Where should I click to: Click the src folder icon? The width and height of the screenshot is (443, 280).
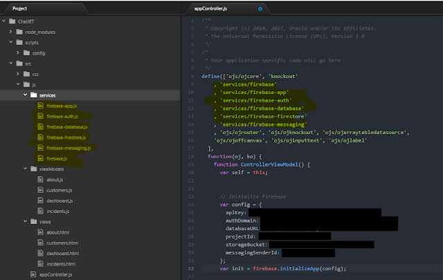pos(19,63)
